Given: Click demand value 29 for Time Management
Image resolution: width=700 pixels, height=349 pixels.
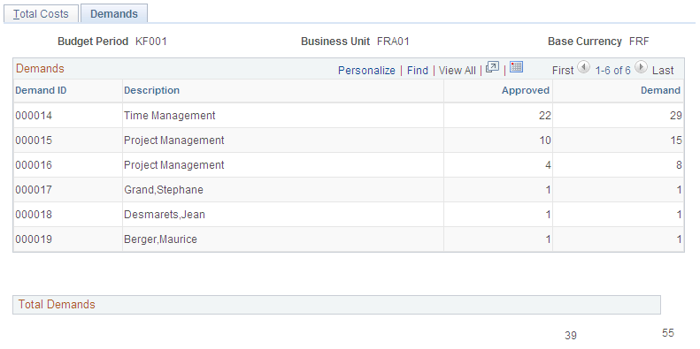Looking at the screenshot, I should [676, 116].
